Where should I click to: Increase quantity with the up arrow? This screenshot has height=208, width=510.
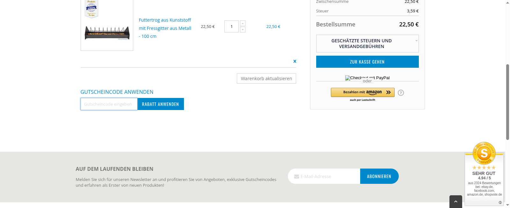[243, 24]
